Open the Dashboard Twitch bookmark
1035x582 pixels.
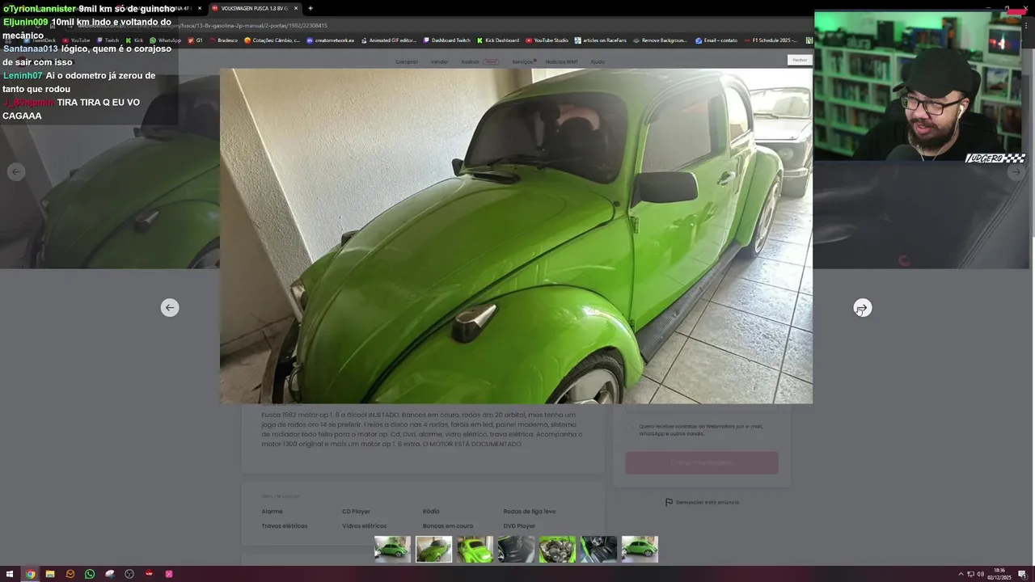click(x=446, y=40)
